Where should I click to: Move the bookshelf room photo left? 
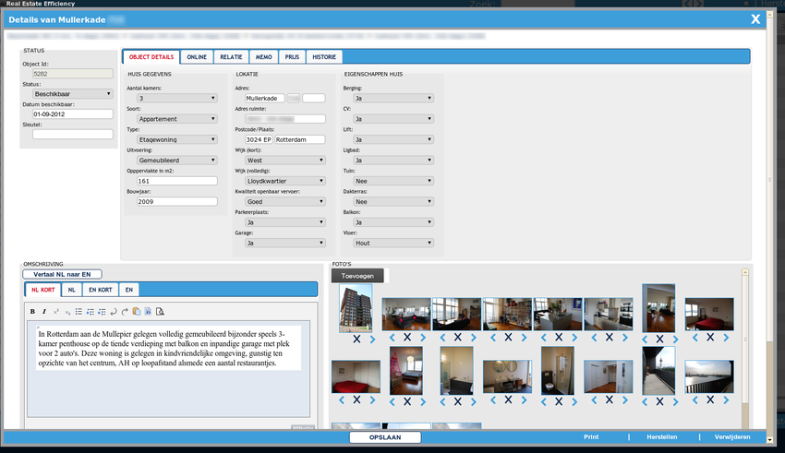click(492, 338)
